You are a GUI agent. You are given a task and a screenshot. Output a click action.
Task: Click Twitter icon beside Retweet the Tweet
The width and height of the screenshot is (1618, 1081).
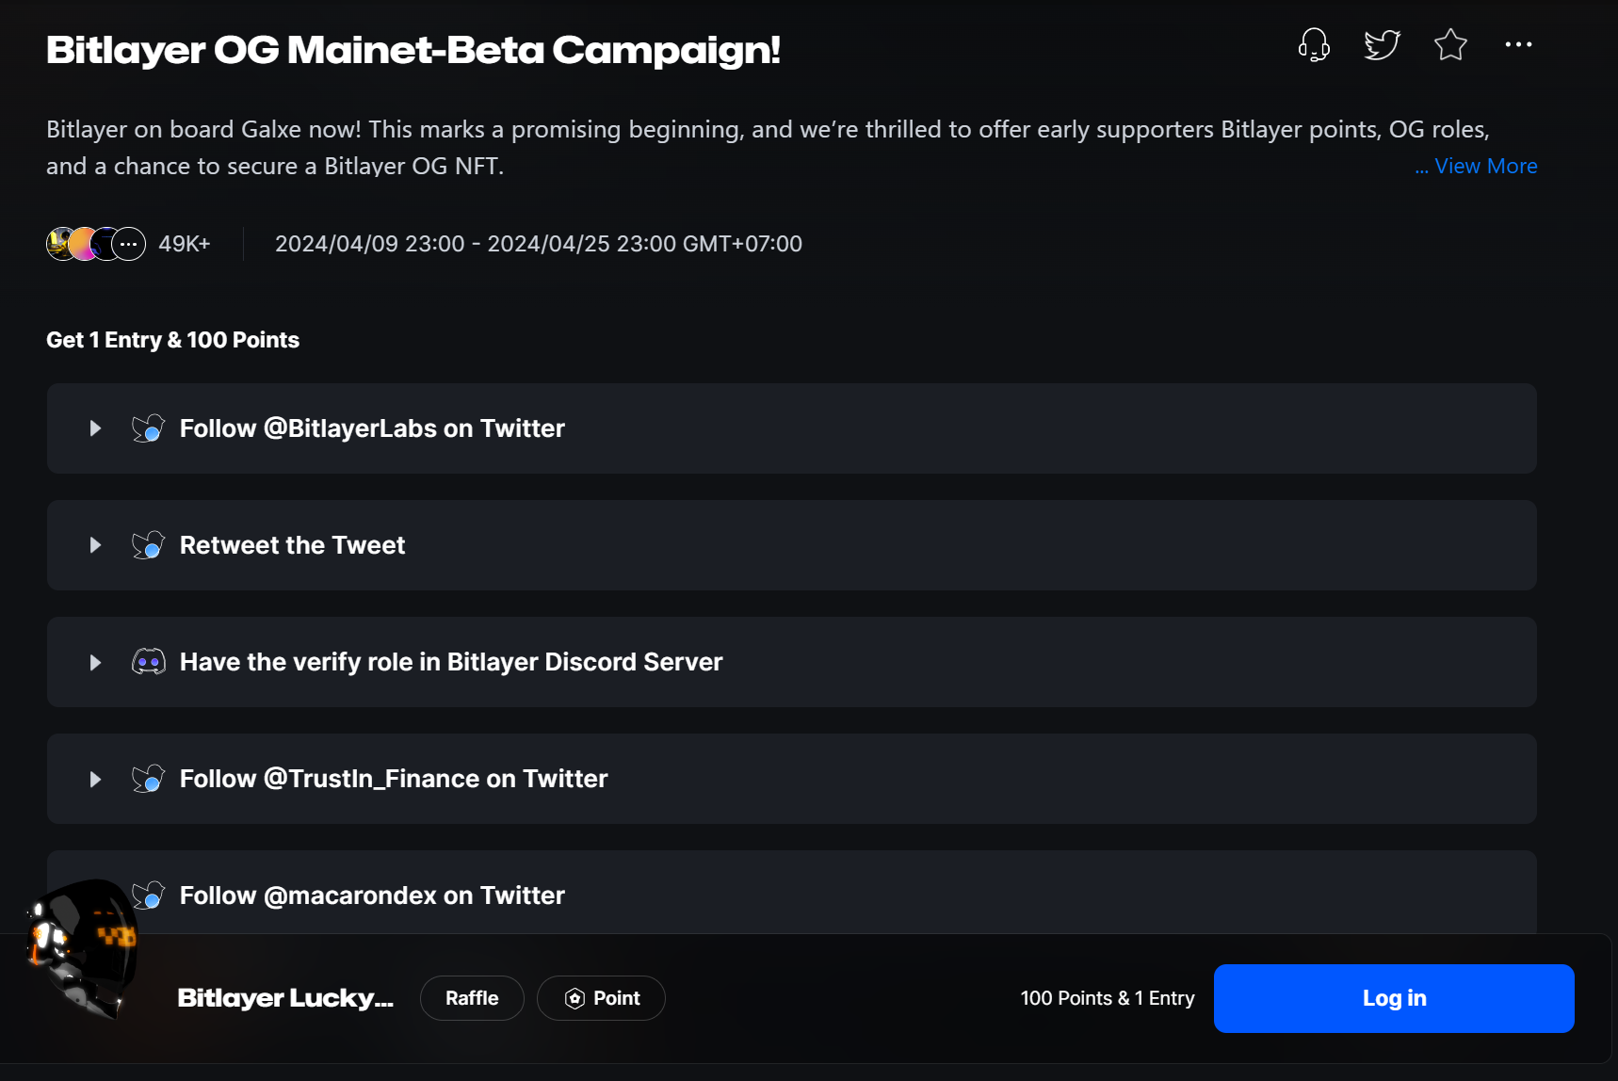pyautogui.click(x=149, y=545)
